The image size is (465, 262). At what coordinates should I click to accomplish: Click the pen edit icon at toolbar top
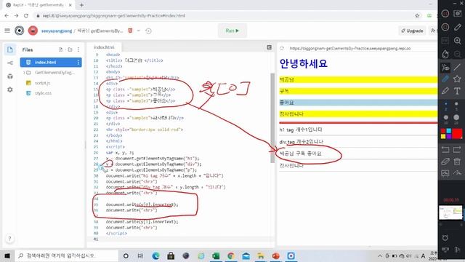pyautogui.click(x=457, y=28)
